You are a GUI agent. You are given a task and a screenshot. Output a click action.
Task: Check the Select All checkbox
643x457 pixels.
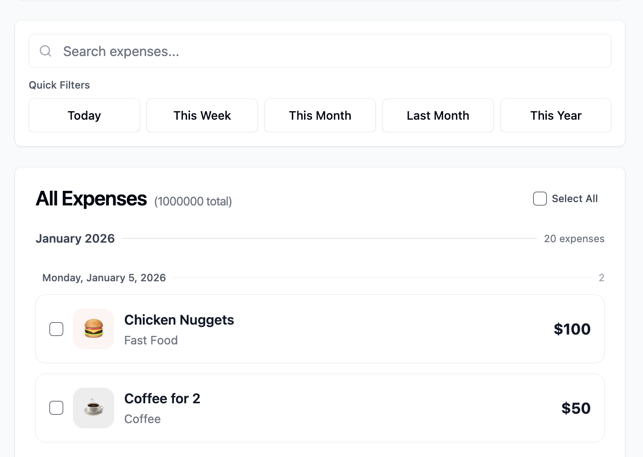pos(540,198)
